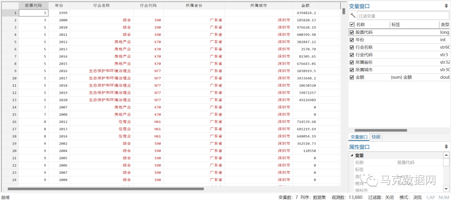Select the 股票代码 column header
This screenshot has height=200, width=451.
coord(33,5)
